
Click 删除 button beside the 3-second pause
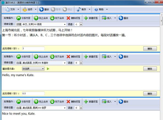pos(150,49)
